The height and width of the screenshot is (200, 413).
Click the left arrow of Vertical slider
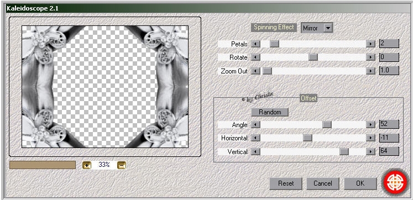(255, 151)
